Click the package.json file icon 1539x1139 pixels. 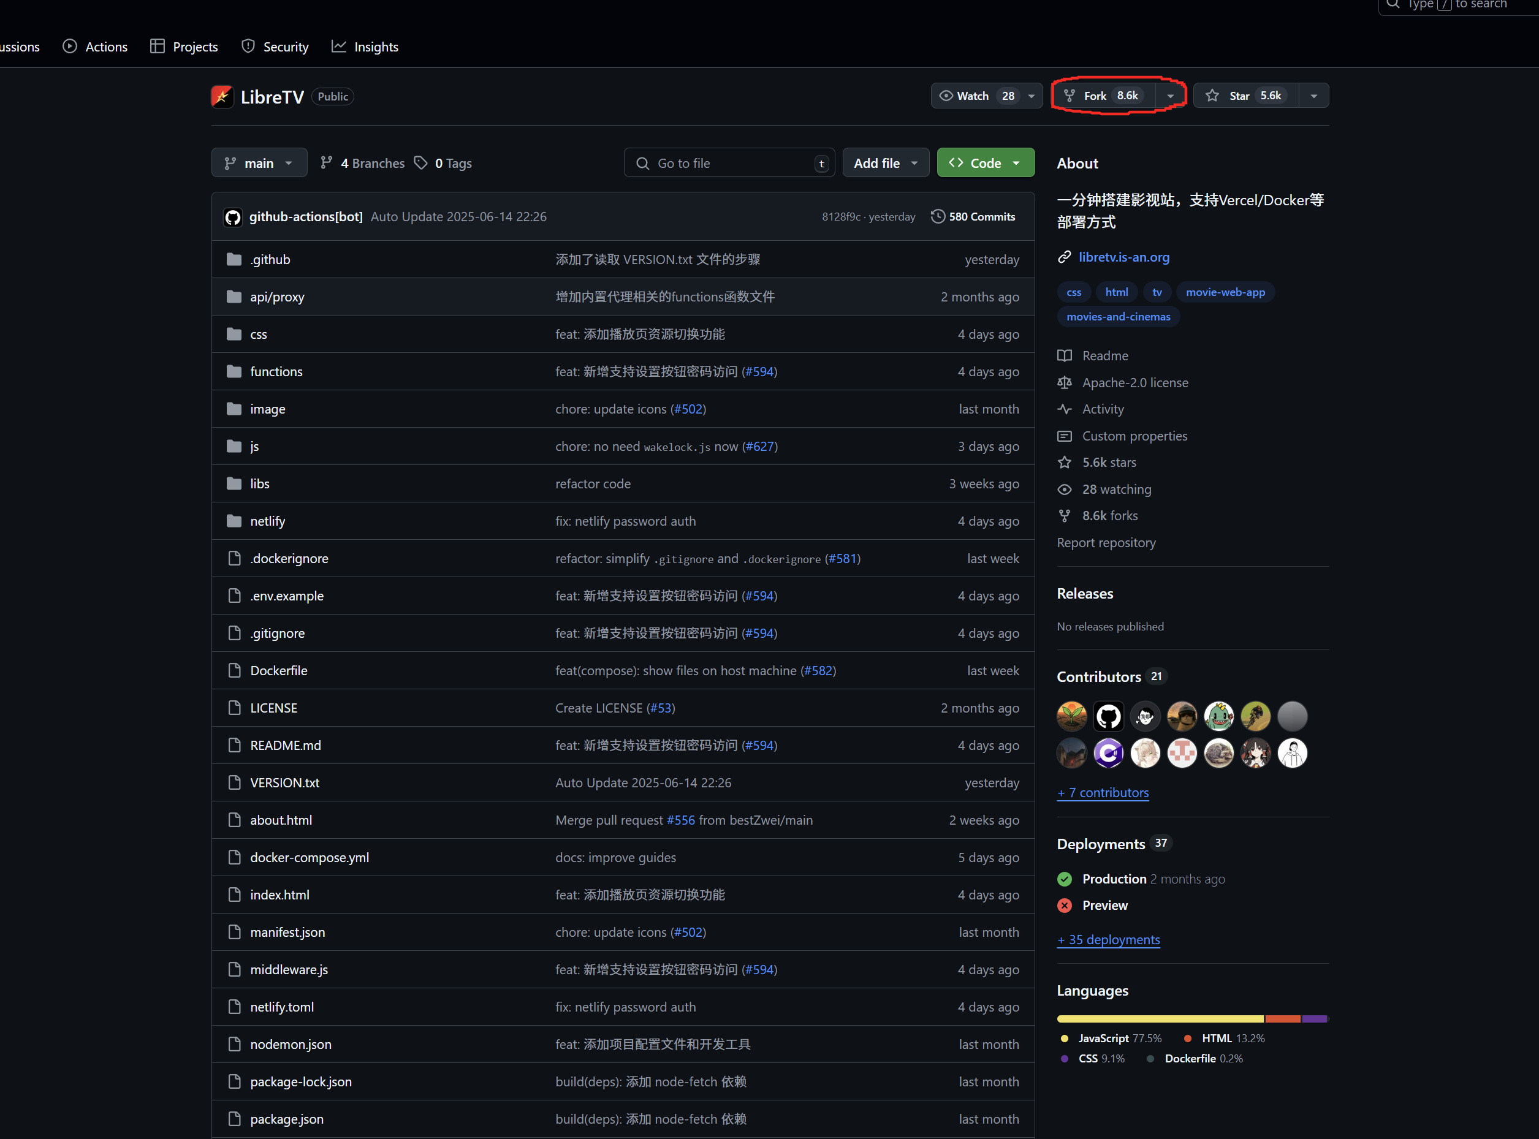234,1119
